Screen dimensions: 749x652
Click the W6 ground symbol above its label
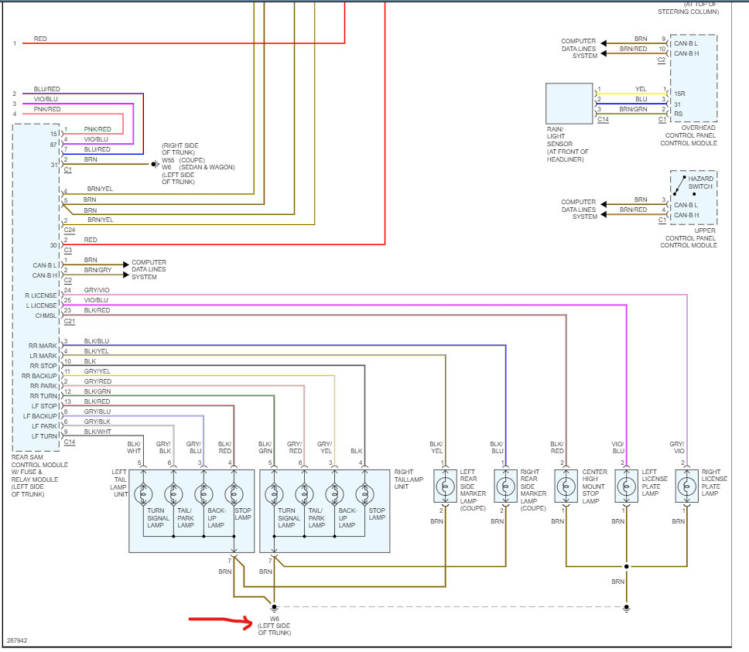(274, 609)
